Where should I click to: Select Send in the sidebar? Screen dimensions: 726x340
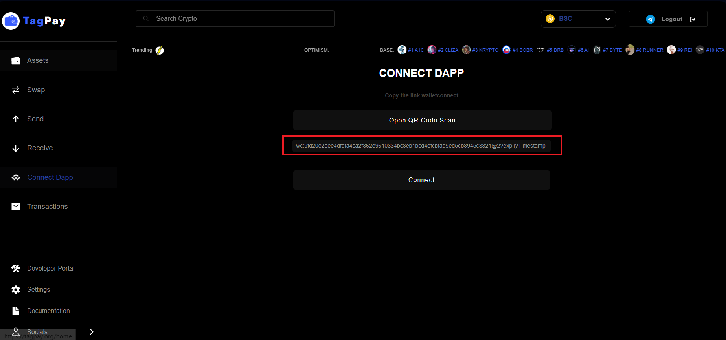[35, 119]
